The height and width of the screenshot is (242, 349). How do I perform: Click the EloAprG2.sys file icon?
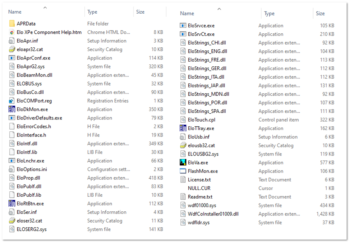coord(12,66)
